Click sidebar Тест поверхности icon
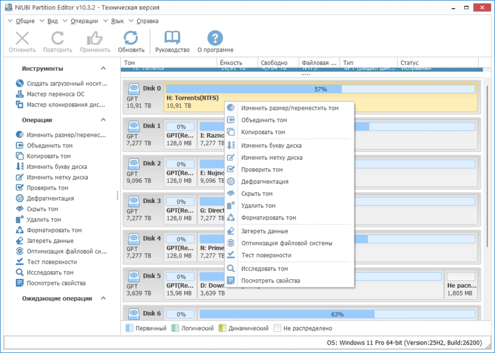The image size is (495, 353). pyautogui.click(x=19, y=262)
